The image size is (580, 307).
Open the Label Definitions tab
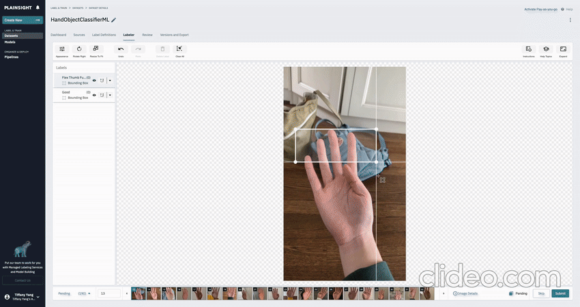point(104,35)
